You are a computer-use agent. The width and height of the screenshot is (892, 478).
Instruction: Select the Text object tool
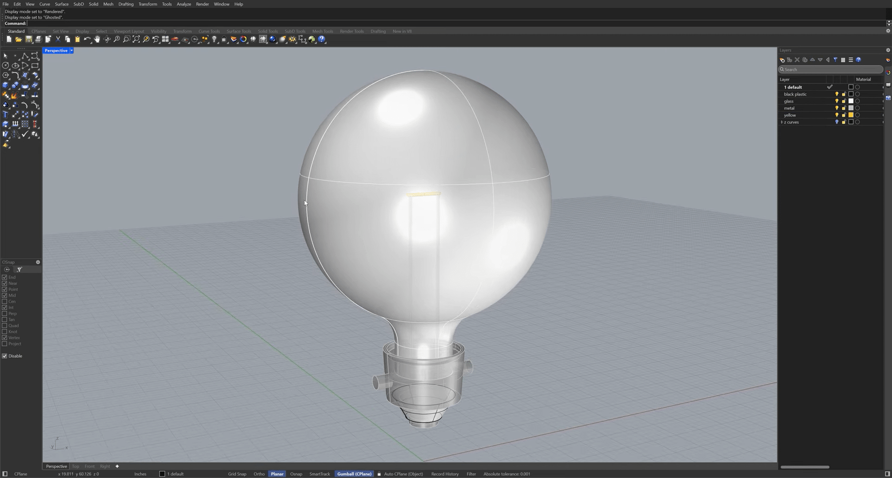pyautogui.click(x=6, y=114)
